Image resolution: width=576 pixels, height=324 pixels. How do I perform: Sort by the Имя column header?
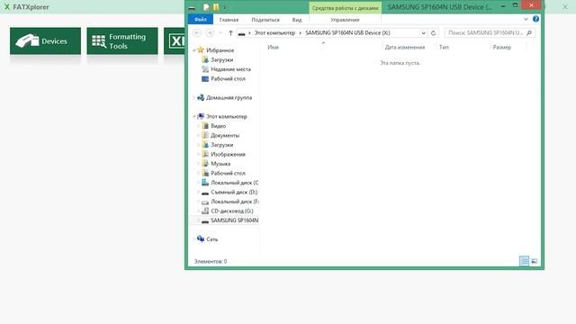point(273,47)
